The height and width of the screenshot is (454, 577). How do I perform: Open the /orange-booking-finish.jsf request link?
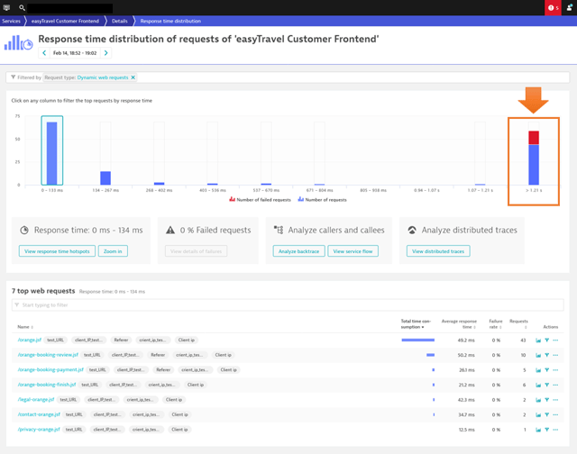pos(47,385)
